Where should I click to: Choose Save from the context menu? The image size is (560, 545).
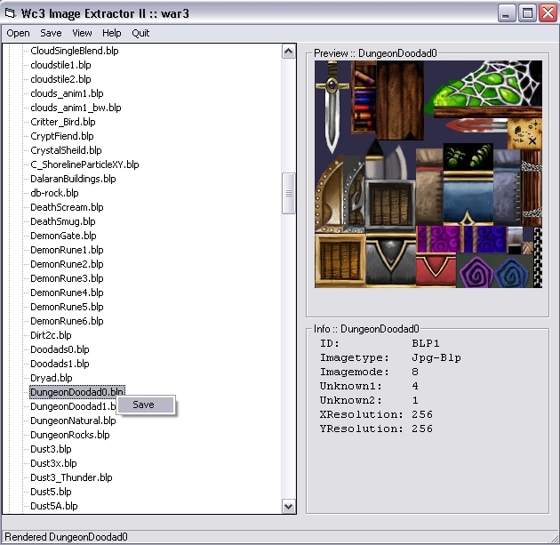(x=146, y=405)
